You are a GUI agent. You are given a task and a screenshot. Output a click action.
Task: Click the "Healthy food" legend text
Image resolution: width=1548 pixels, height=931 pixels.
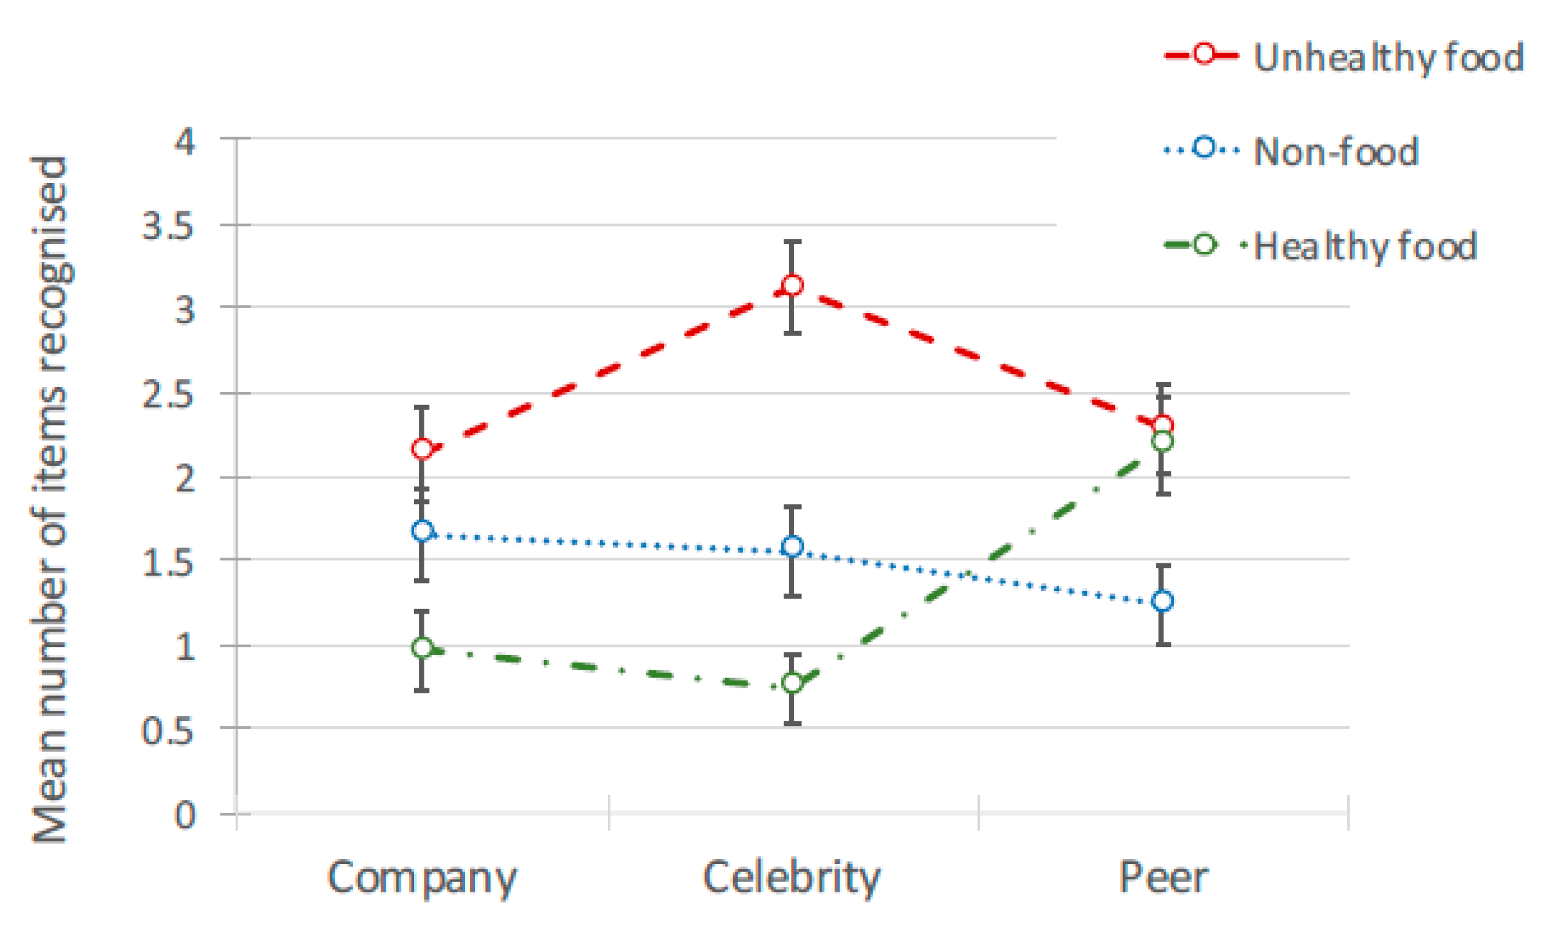(1365, 247)
